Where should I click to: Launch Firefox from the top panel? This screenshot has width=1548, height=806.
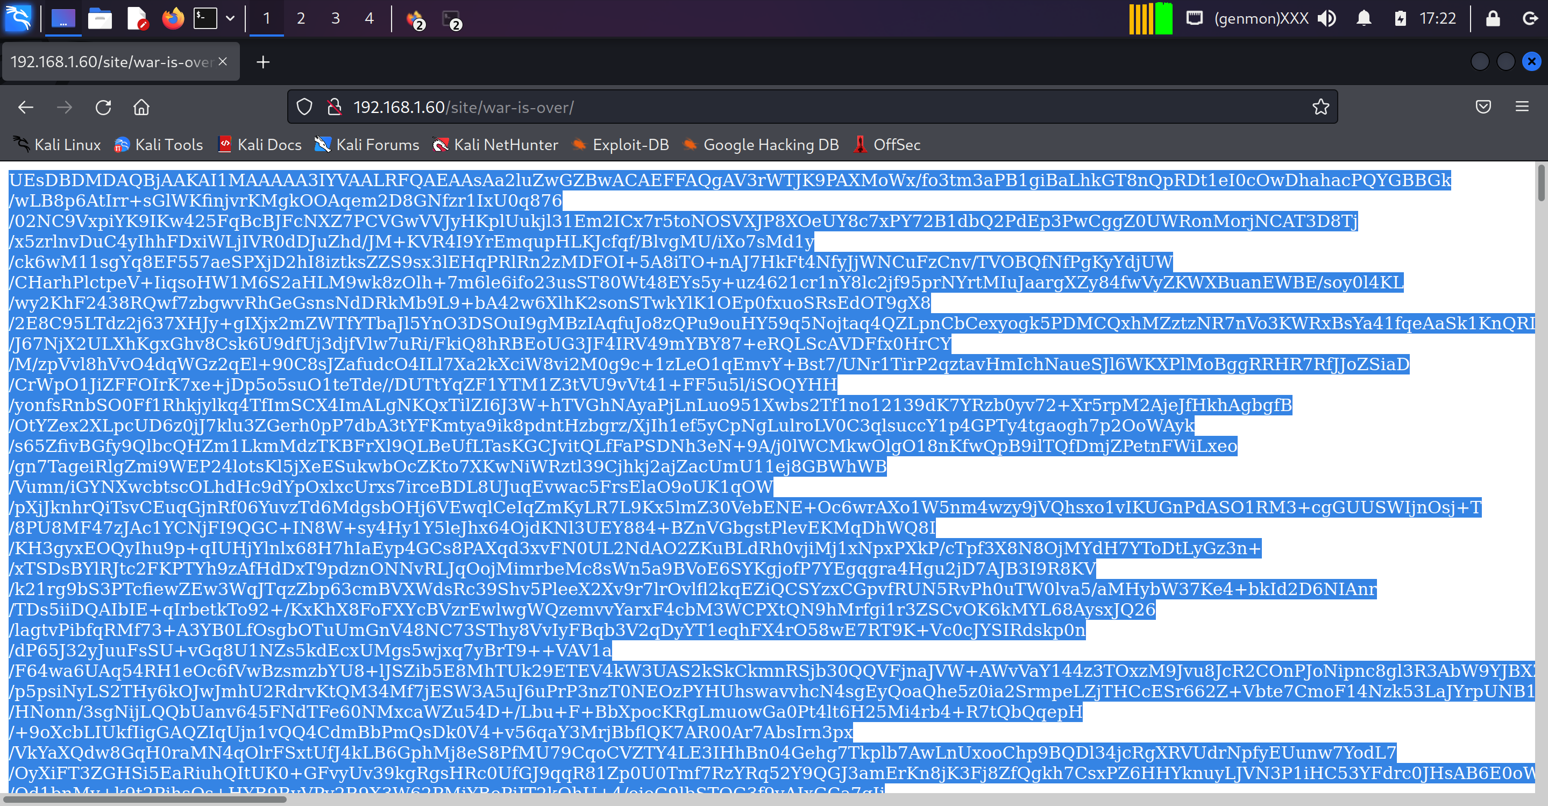[173, 19]
